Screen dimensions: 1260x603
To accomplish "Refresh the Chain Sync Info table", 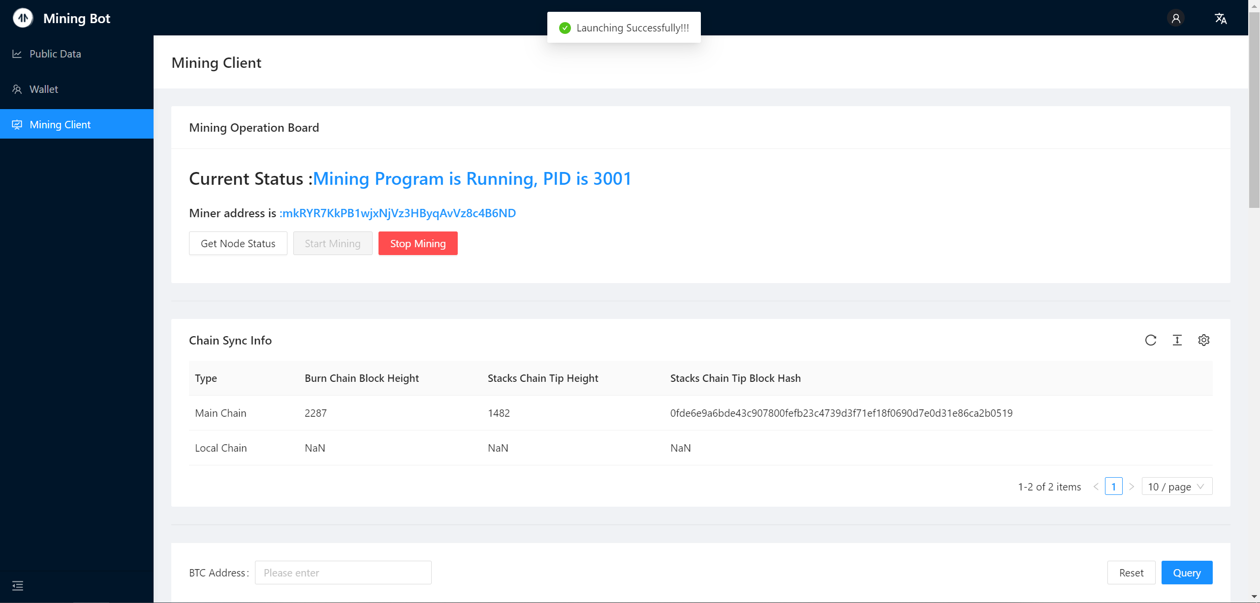I will pyautogui.click(x=1151, y=340).
